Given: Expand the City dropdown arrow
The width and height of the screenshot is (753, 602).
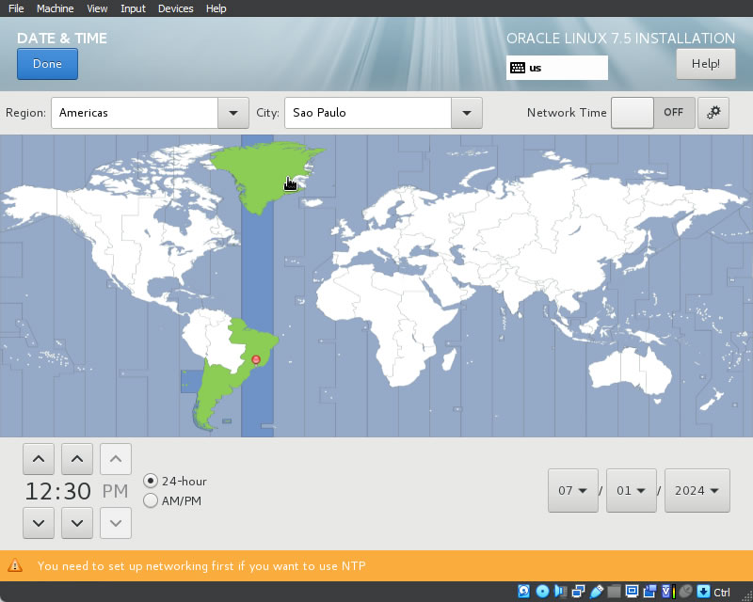Looking at the screenshot, I should 466,113.
